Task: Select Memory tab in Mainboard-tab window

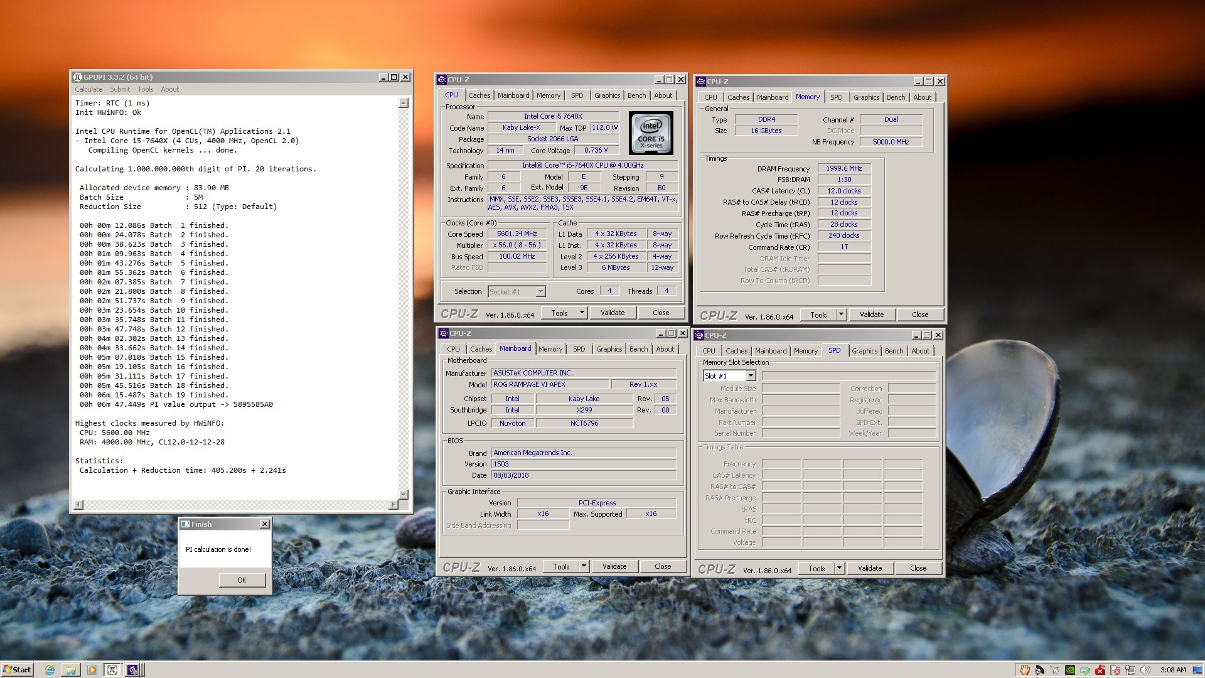Action: pos(550,349)
